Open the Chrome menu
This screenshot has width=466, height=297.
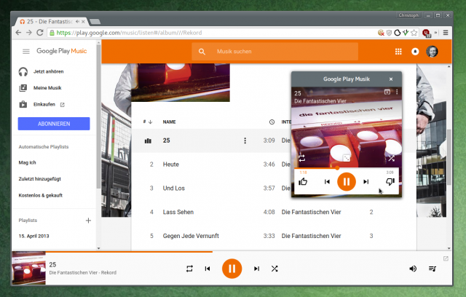pos(446,33)
